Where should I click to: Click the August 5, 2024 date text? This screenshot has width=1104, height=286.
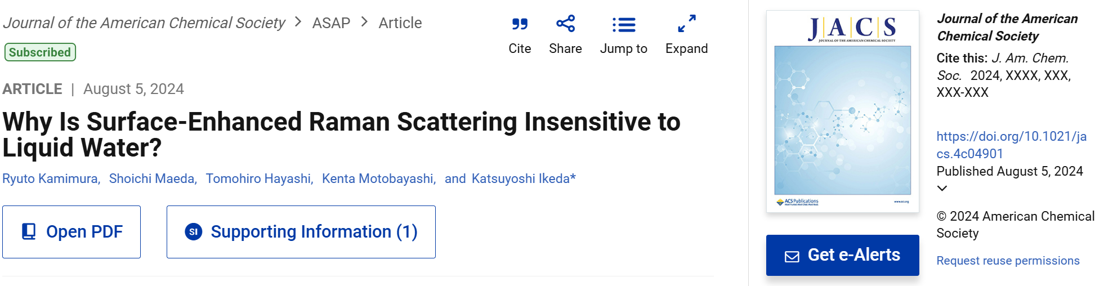[133, 89]
